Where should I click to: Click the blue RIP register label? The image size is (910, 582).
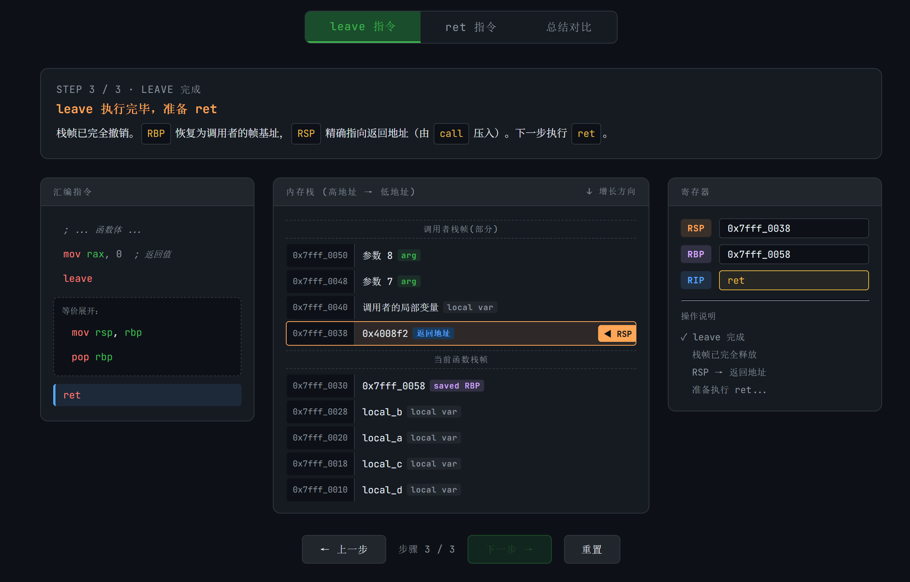[695, 280]
